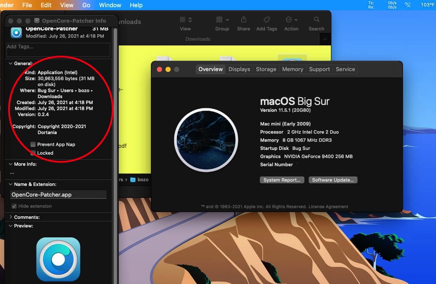This screenshot has width=436, height=284.
Task: Collapse the Name & Extension section
Action: [11, 184]
